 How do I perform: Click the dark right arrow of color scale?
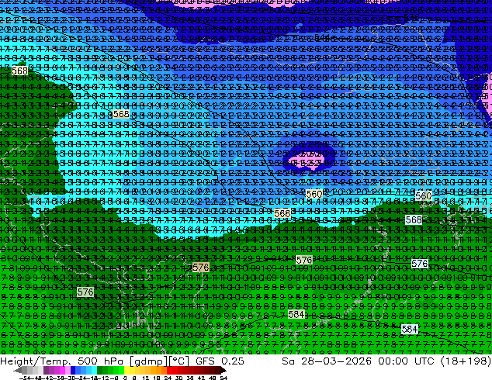pos(223,370)
